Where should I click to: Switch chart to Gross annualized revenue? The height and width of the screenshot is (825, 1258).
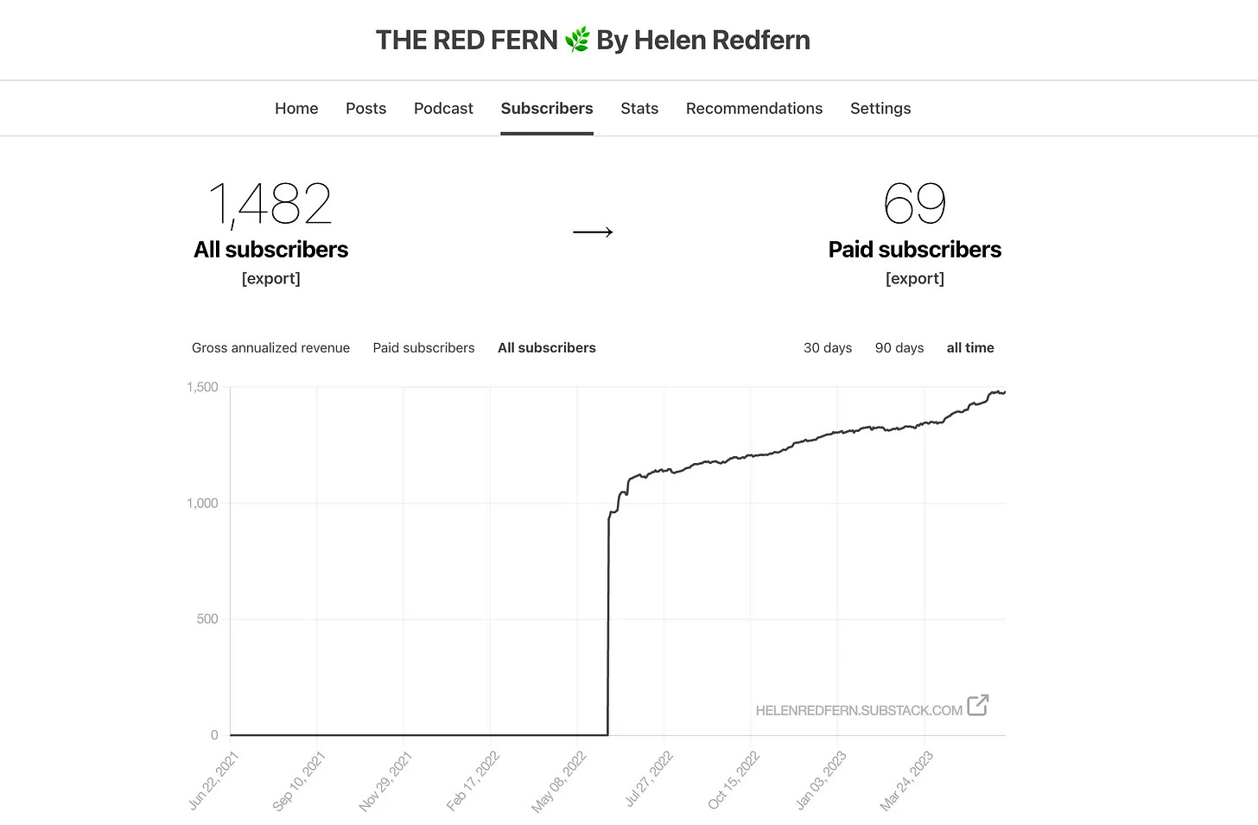tap(270, 347)
